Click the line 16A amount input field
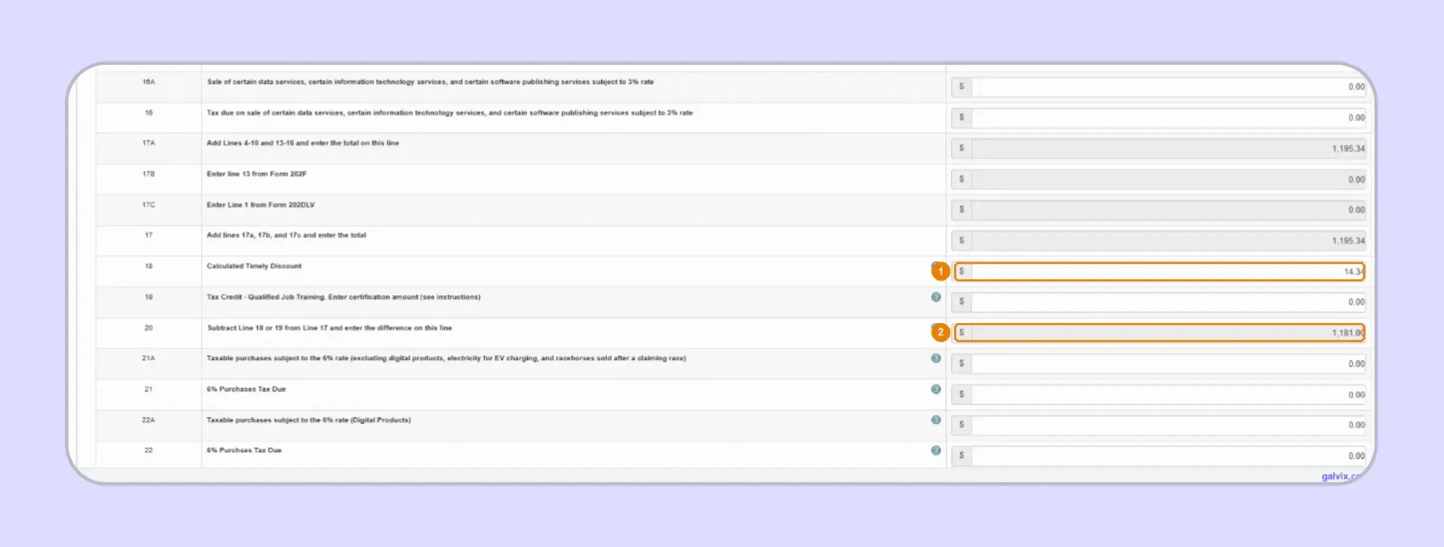Image resolution: width=1444 pixels, height=547 pixels. tap(1167, 87)
